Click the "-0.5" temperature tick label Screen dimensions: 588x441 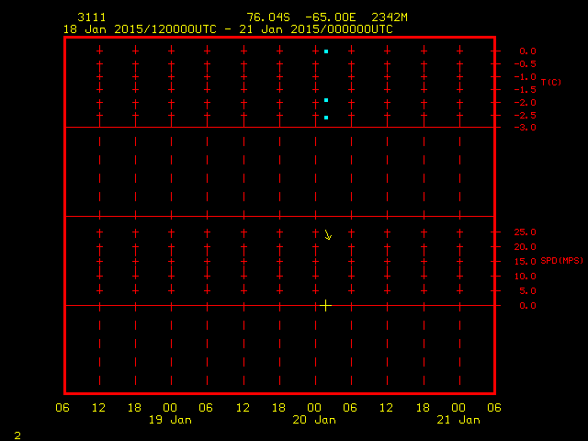click(525, 64)
